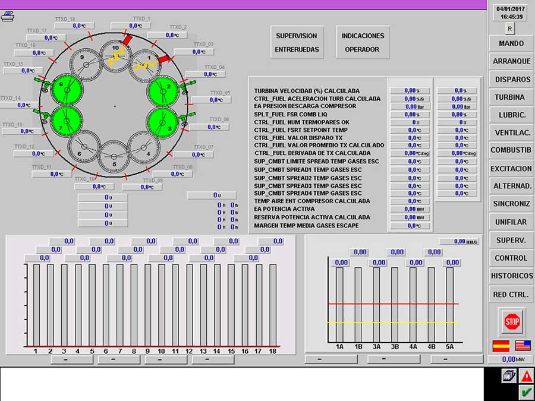Select green combustor number 2
Viewport: 535px width, 401px height.
tap(163, 91)
